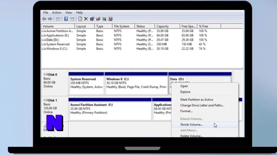Select the System Reserved partition block on Disk 0
Viewport: 277px width, 155px height.
pos(86,83)
